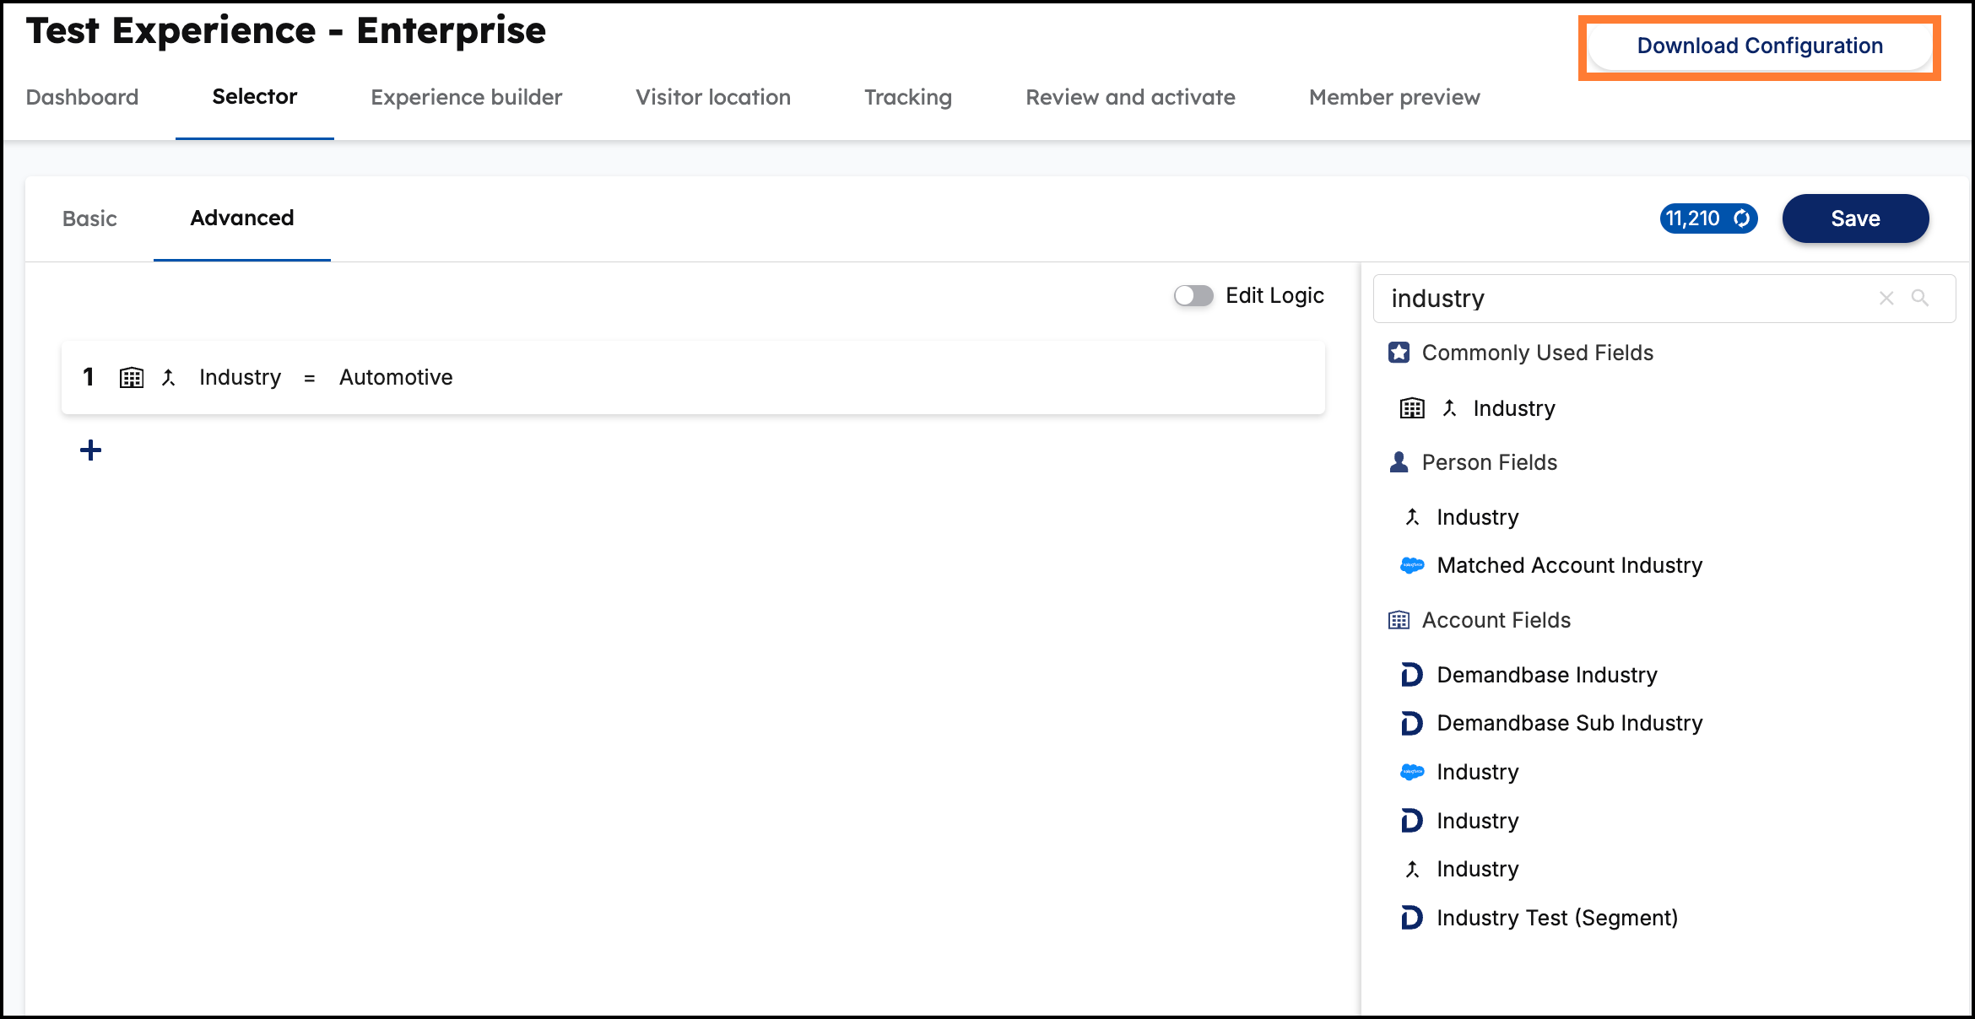Switch to the Selector tab
This screenshot has width=1975, height=1019.
(255, 97)
